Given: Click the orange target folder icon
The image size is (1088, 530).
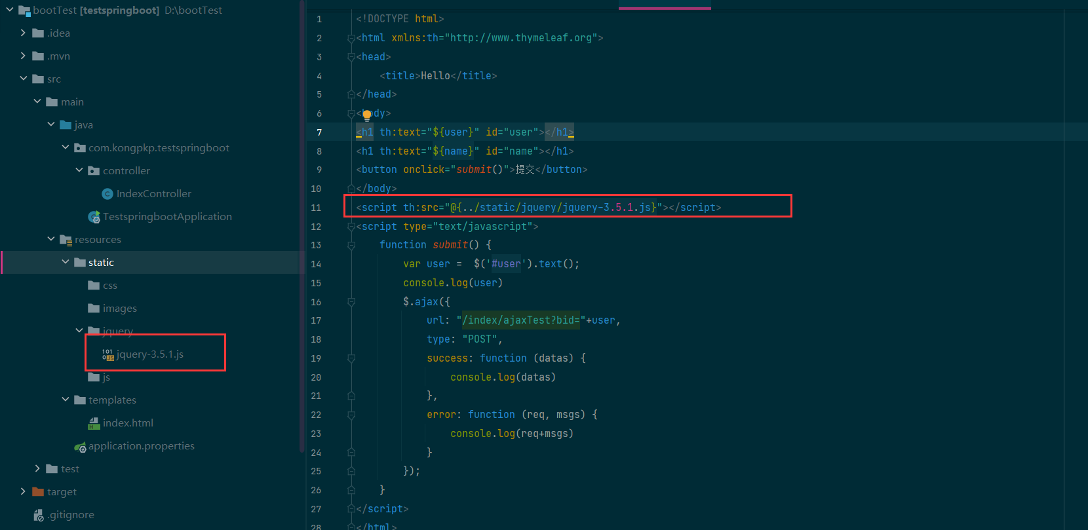Looking at the screenshot, I should [38, 492].
